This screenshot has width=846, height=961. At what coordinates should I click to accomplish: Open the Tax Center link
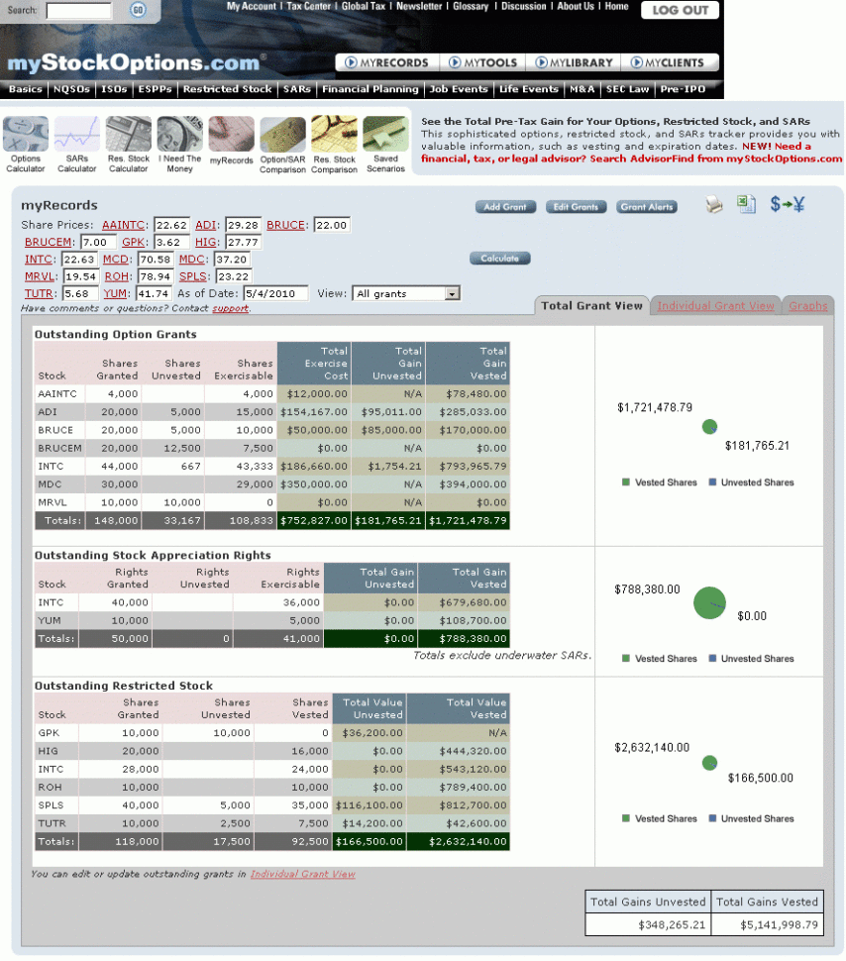click(308, 6)
